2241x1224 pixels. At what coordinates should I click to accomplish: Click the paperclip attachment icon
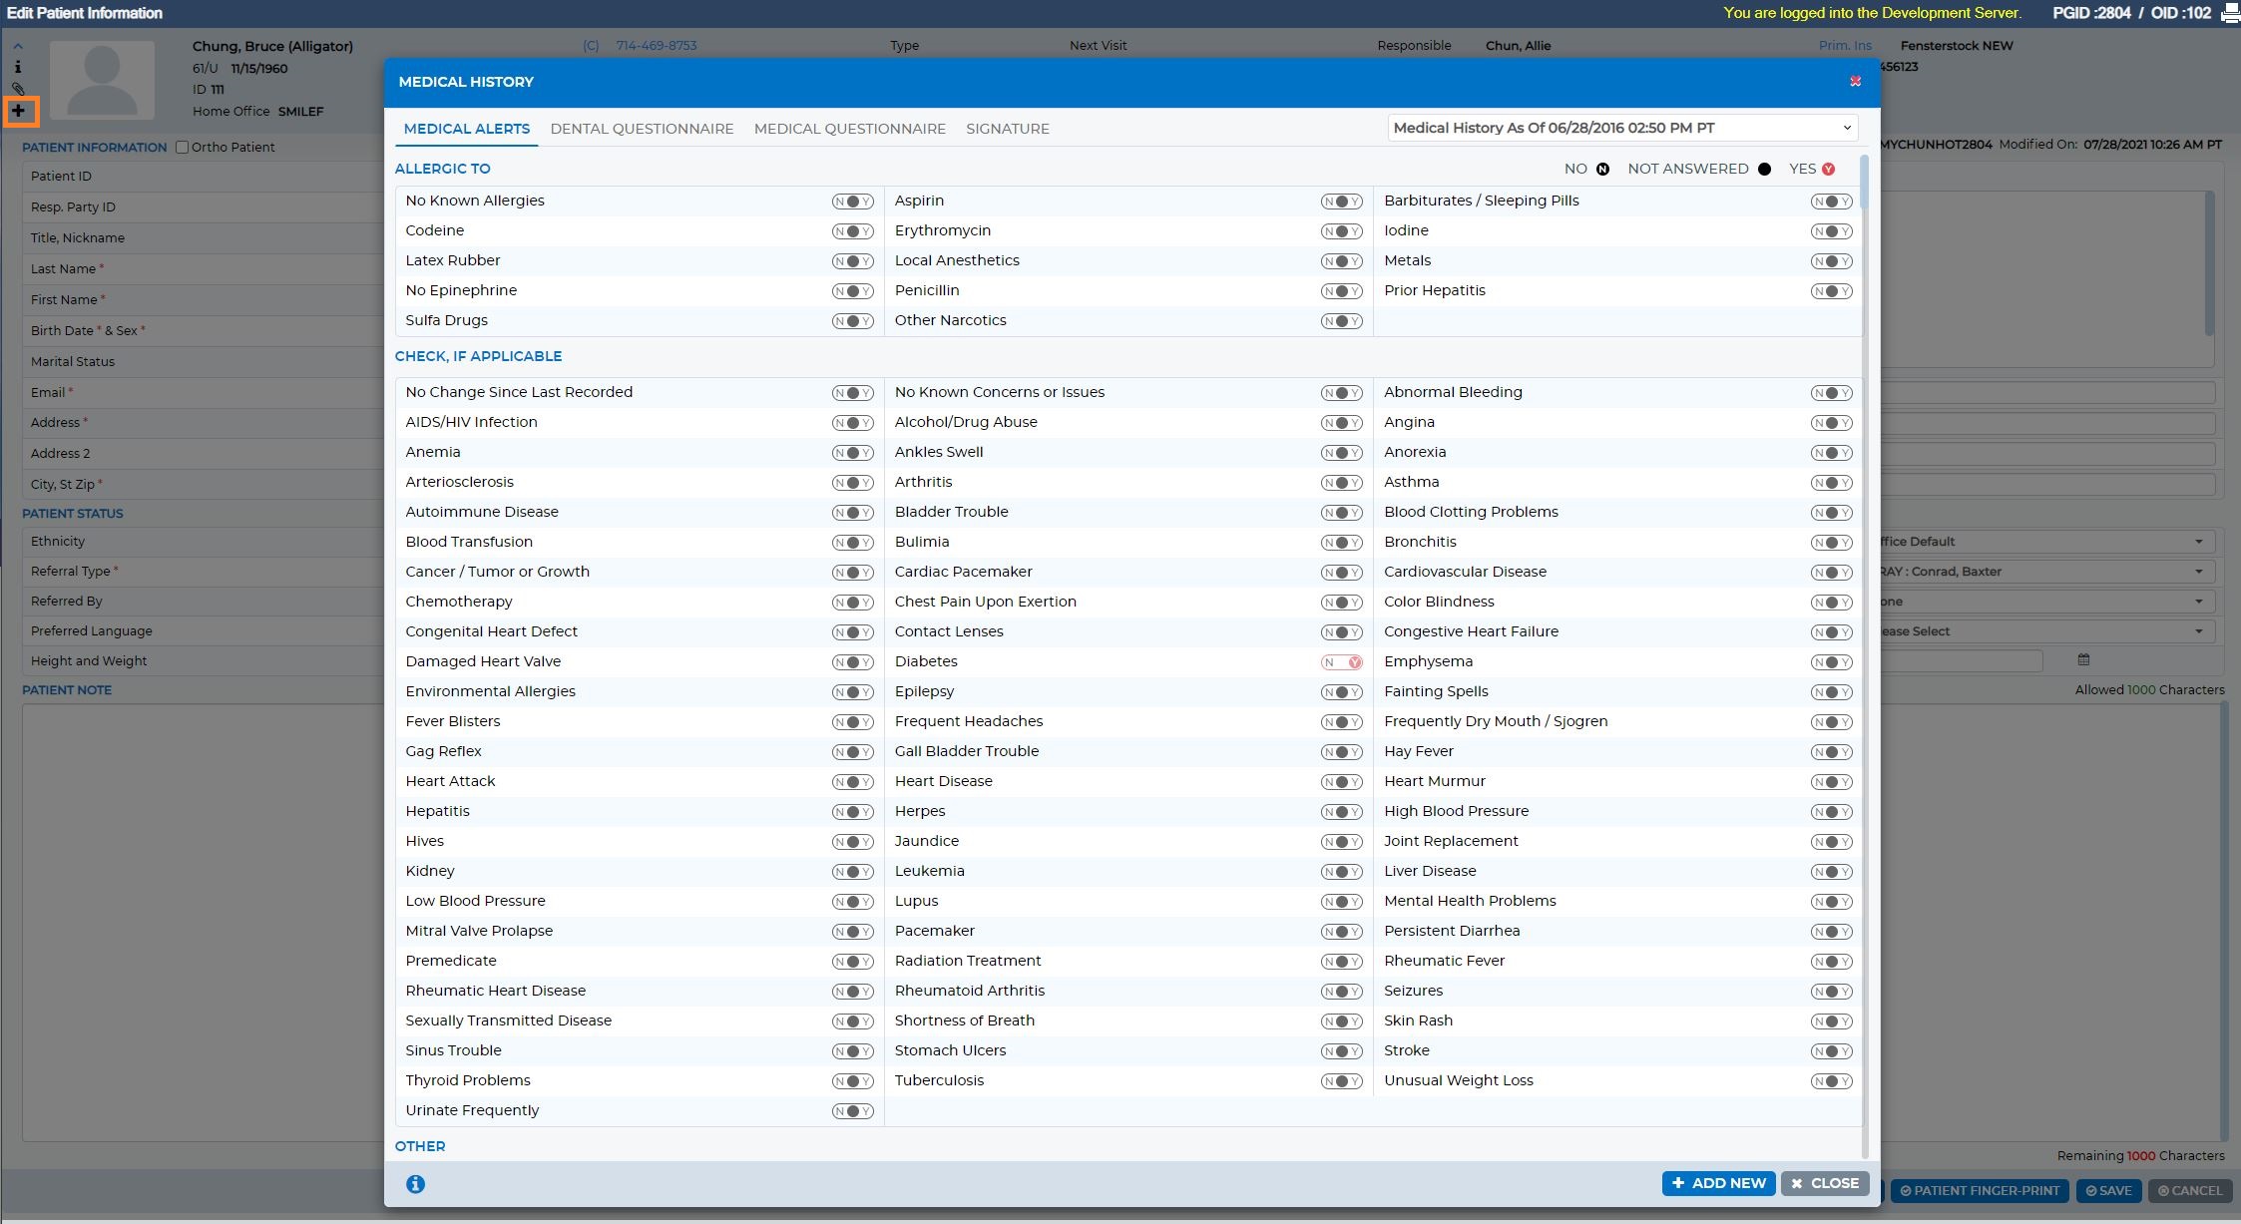(18, 89)
